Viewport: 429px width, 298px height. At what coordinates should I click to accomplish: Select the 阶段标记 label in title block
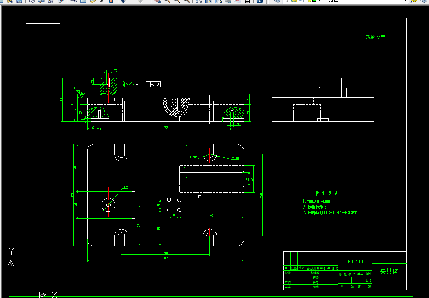[x=347, y=274]
